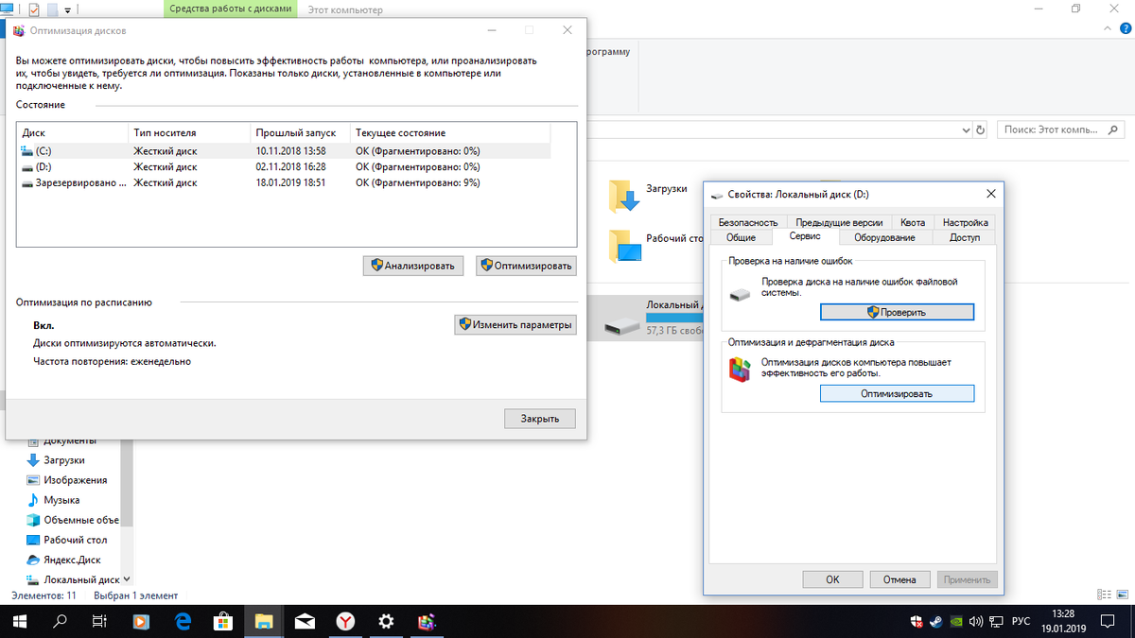Close the dialog with Закрыть button

[540, 419]
